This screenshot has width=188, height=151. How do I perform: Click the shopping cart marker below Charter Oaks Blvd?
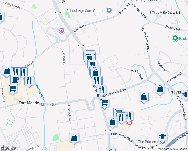105,102
